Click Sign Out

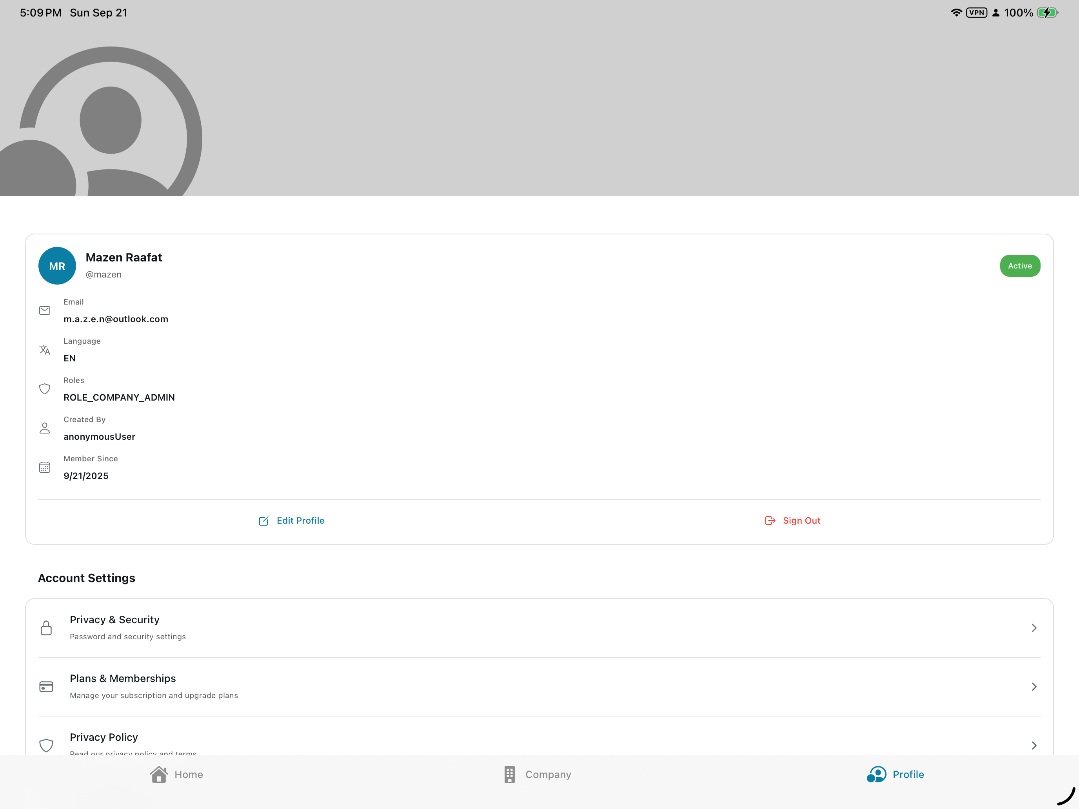coord(793,521)
